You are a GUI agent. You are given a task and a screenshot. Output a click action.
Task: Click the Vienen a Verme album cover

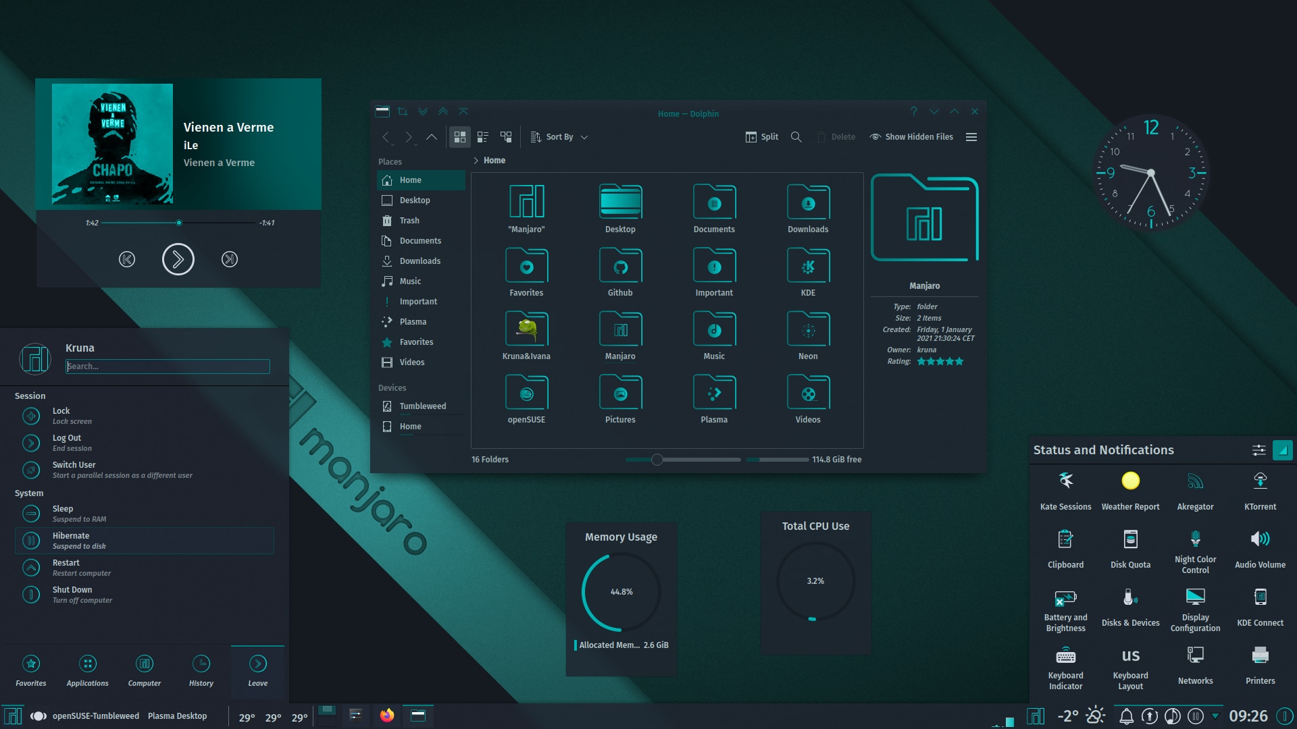112,144
